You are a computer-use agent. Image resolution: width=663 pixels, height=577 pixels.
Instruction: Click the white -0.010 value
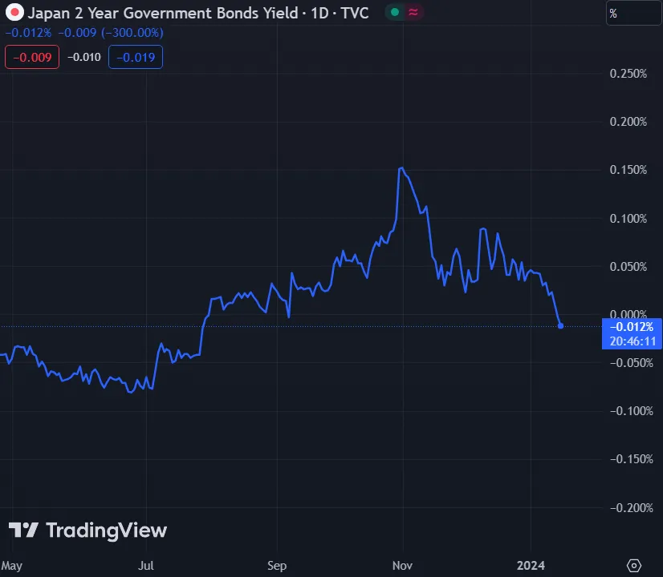pyautogui.click(x=84, y=57)
